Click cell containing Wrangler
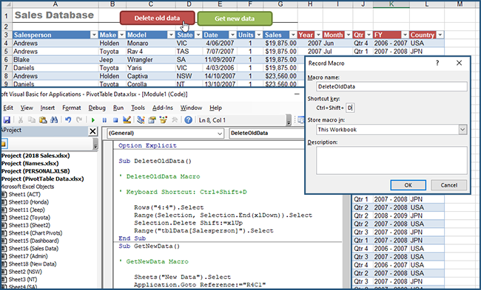The width and height of the screenshot is (481, 290). 151,60
